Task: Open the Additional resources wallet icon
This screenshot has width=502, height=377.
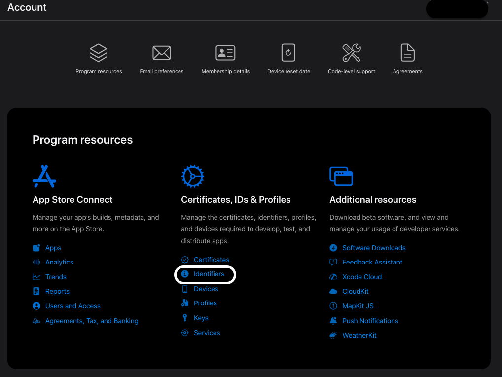Action: [x=341, y=176]
